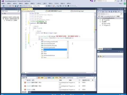This screenshot has width=127, height=95.
Task: Click the pin icon on the Error List panel
Action: (x=94, y=75)
